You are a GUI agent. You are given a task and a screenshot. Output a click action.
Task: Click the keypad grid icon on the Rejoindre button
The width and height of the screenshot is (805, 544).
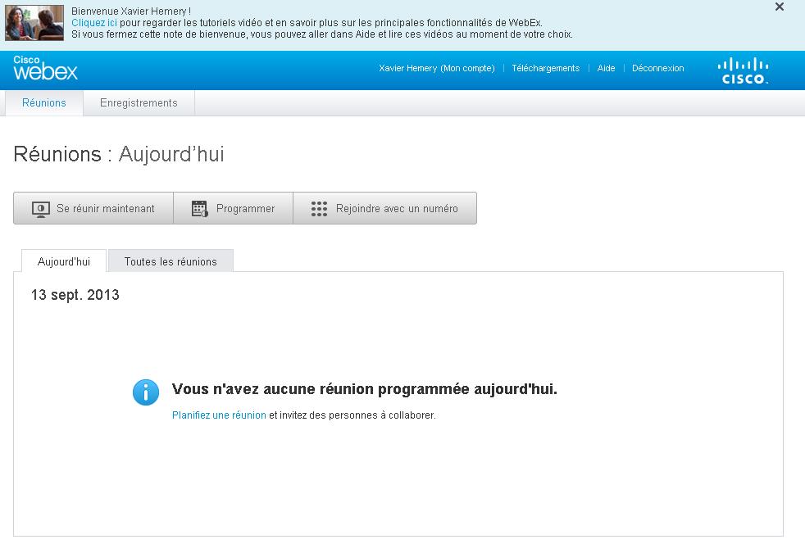[320, 209]
